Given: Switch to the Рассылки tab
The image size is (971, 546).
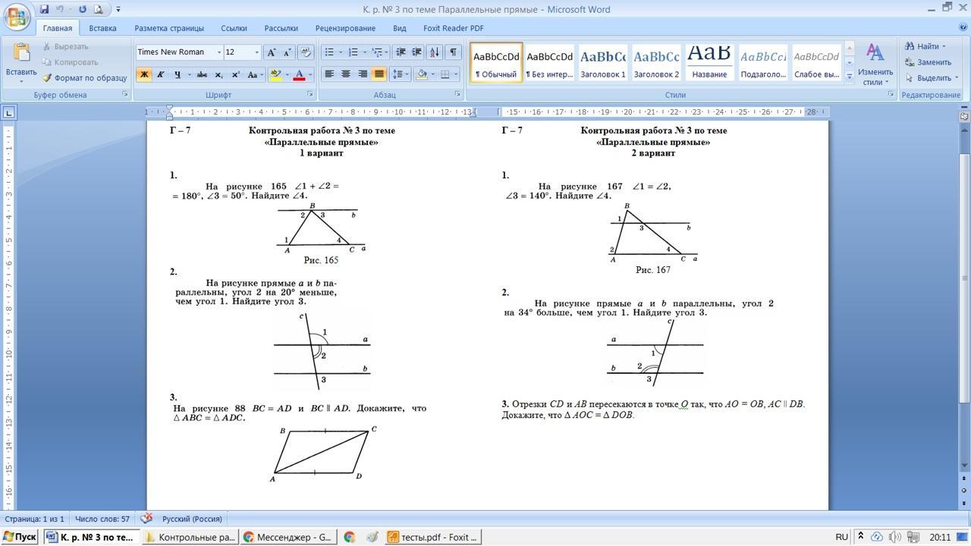Looking at the screenshot, I should point(281,28).
